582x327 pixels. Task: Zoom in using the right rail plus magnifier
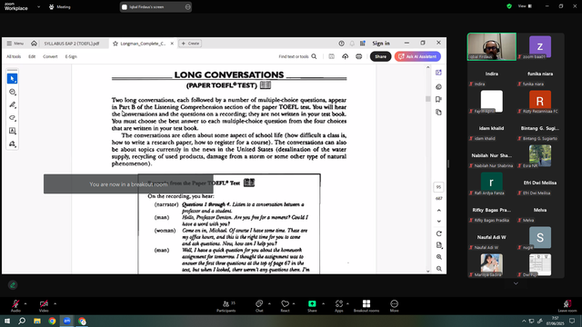coord(438,257)
